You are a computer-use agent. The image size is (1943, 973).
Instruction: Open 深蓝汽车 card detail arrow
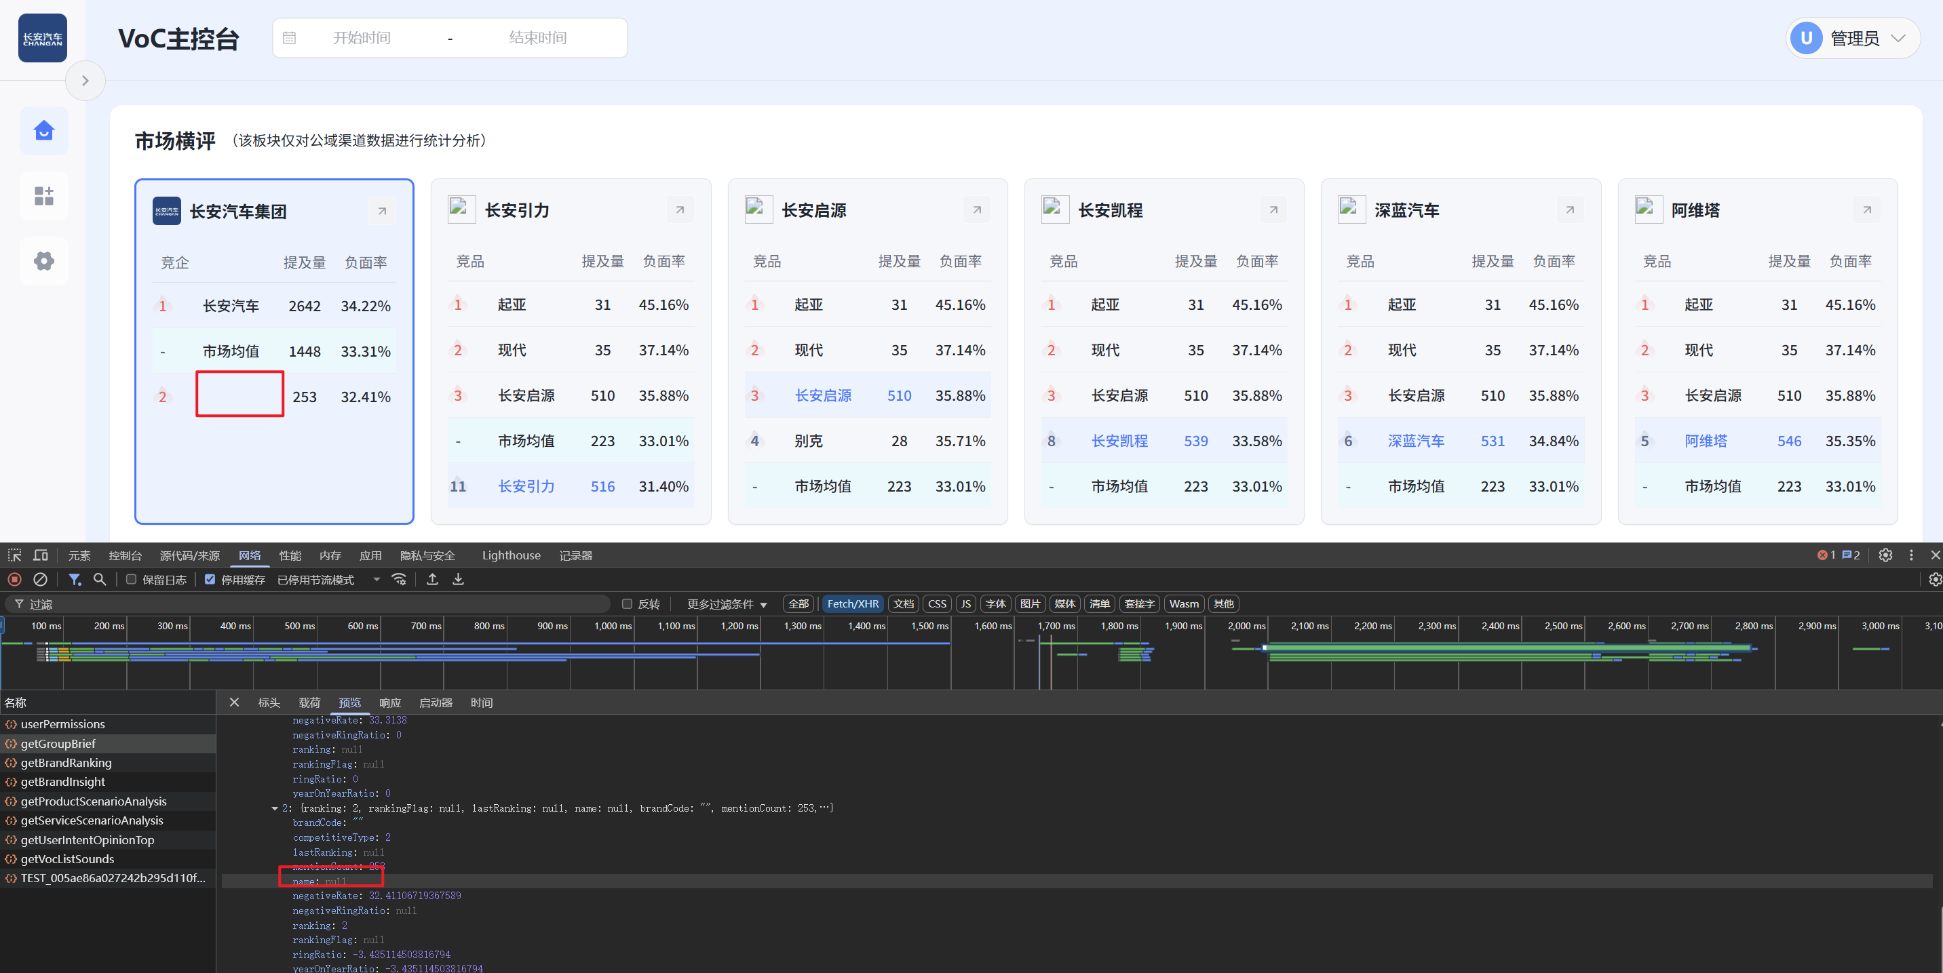(x=1570, y=210)
